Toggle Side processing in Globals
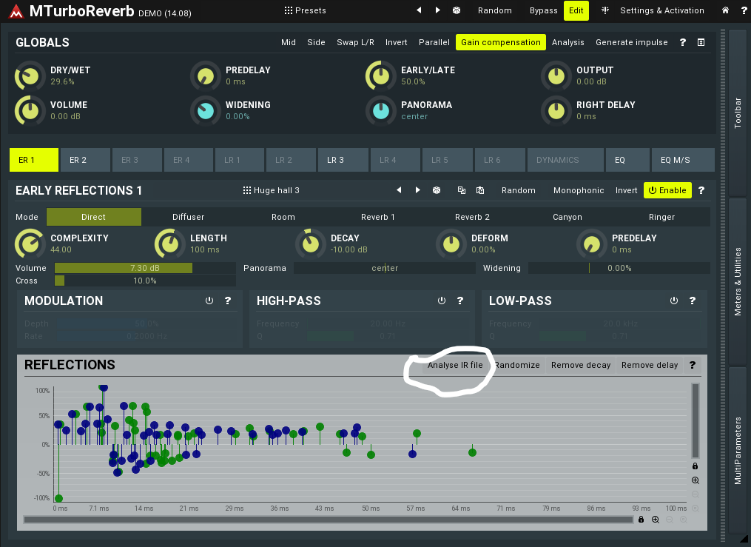Image resolution: width=751 pixels, height=547 pixels. [316, 42]
